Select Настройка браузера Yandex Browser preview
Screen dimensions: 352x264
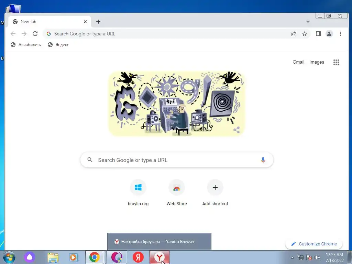click(x=159, y=242)
